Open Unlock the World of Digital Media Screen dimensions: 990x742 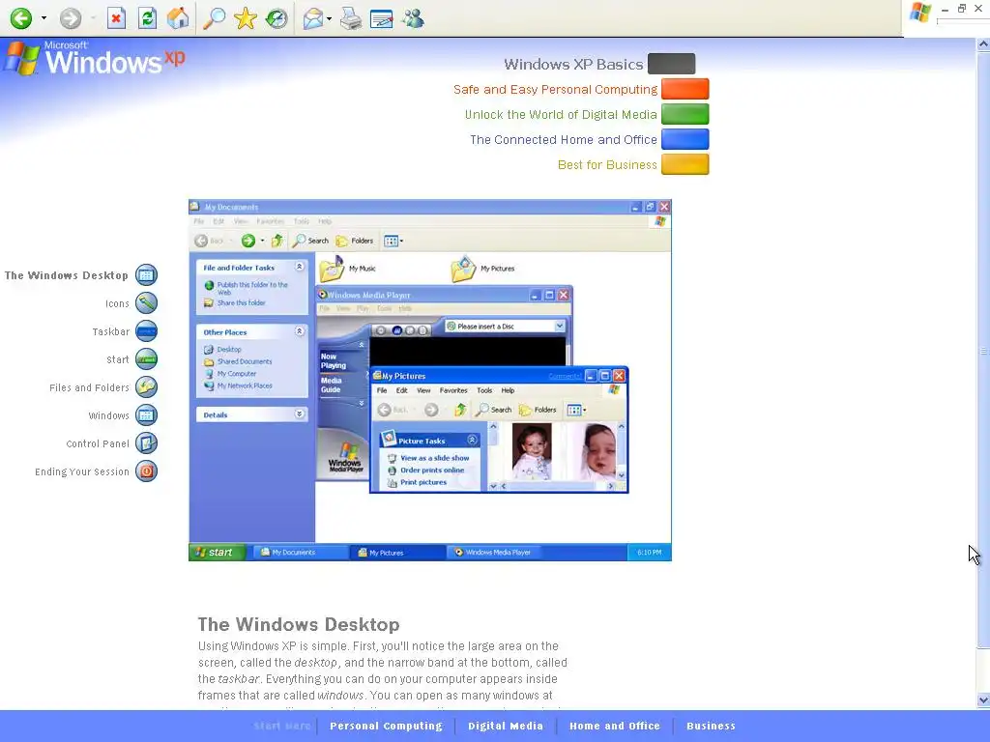click(561, 115)
